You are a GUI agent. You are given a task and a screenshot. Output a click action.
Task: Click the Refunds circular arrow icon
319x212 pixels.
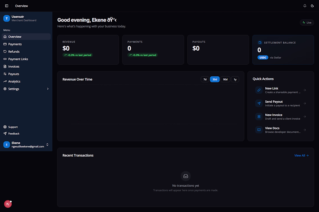pos(5,51)
